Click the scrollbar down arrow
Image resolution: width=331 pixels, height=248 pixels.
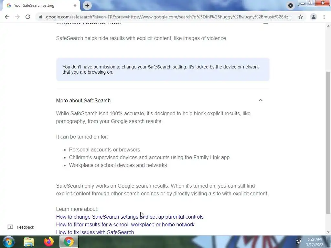[328, 232]
